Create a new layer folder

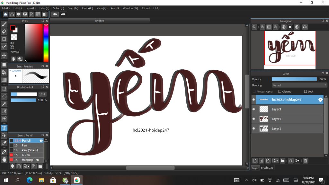point(282,161)
